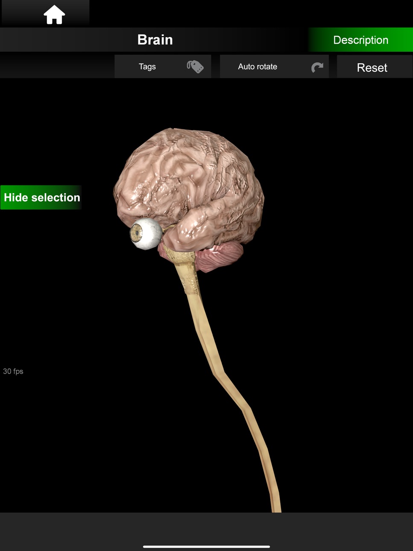The height and width of the screenshot is (551, 413).
Task: Toggle the Tags labels button
Action: click(x=163, y=67)
